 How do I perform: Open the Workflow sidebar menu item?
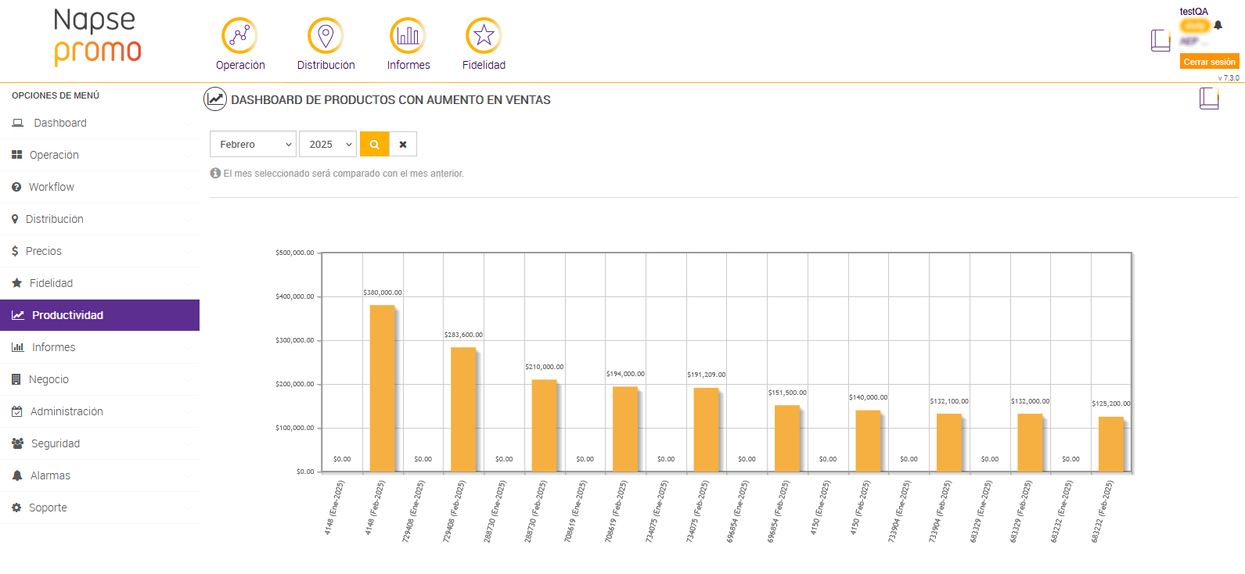[99, 187]
